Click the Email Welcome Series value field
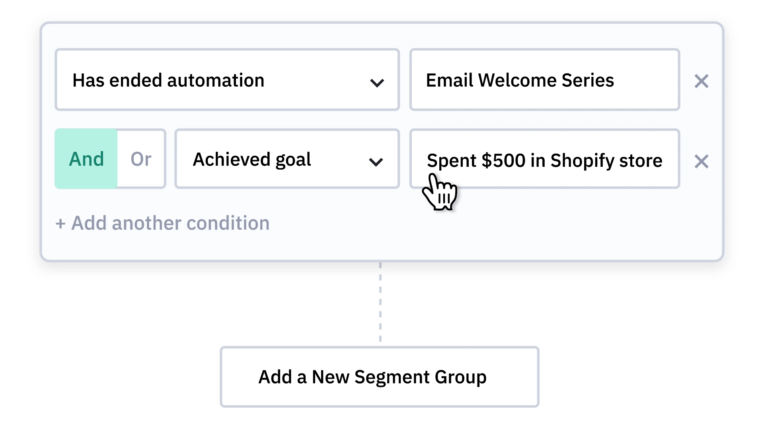This screenshot has width=764, height=426. coord(544,80)
